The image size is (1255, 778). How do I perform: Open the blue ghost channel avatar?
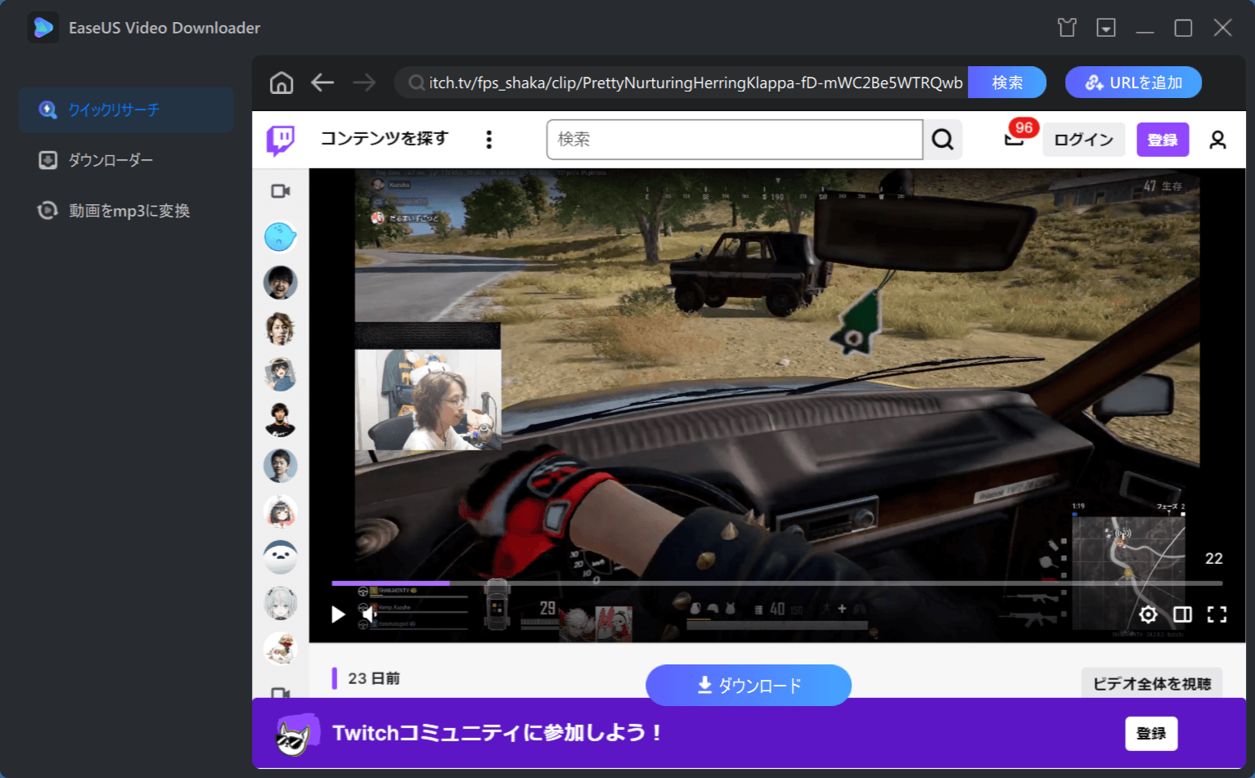281,237
